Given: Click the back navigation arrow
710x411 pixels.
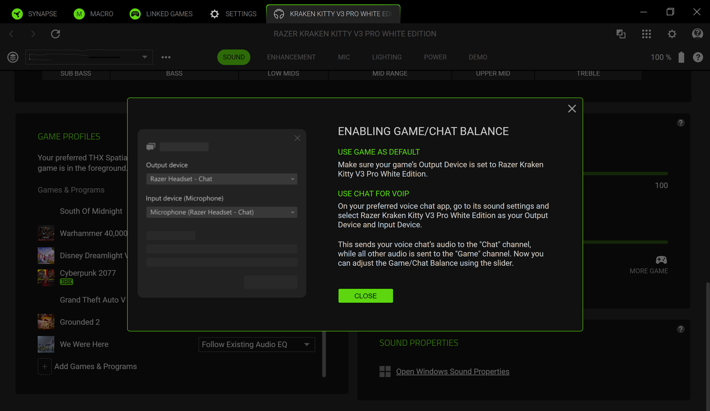Looking at the screenshot, I should pyautogui.click(x=12, y=34).
